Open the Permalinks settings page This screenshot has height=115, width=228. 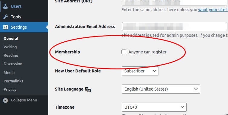click(x=13, y=81)
